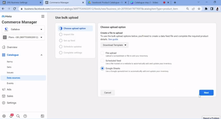The height and width of the screenshot is (119, 221).
Task: Go back with browser back arrow
Action: click(3, 9)
